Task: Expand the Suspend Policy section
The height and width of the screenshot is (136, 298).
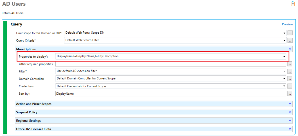Action: (x=290, y=112)
